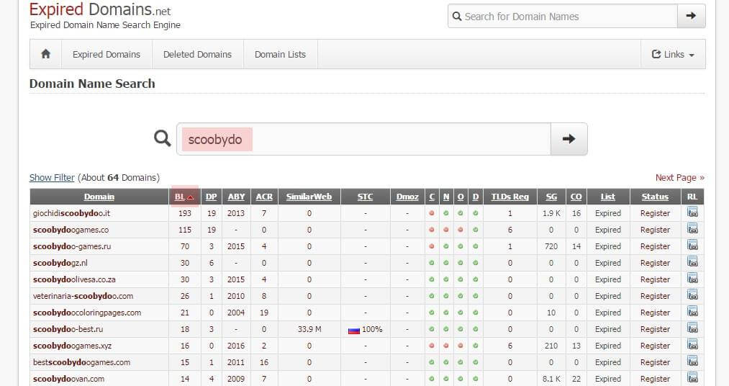This screenshot has height=386, width=729.
Task: Sort by ABY column header
Action: (x=236, y=197)
